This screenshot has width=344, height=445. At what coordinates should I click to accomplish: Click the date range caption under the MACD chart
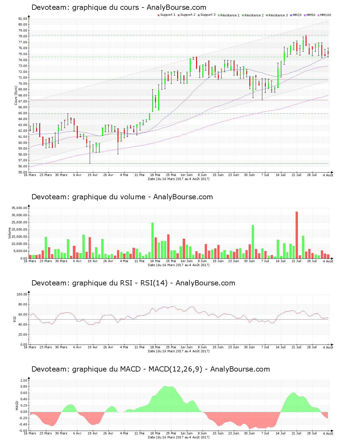[x=179, y=437]
